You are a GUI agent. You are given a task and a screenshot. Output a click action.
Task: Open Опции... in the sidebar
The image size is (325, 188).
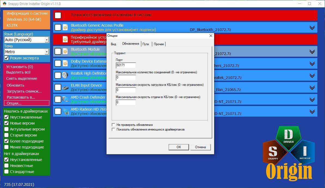point(27,103)
